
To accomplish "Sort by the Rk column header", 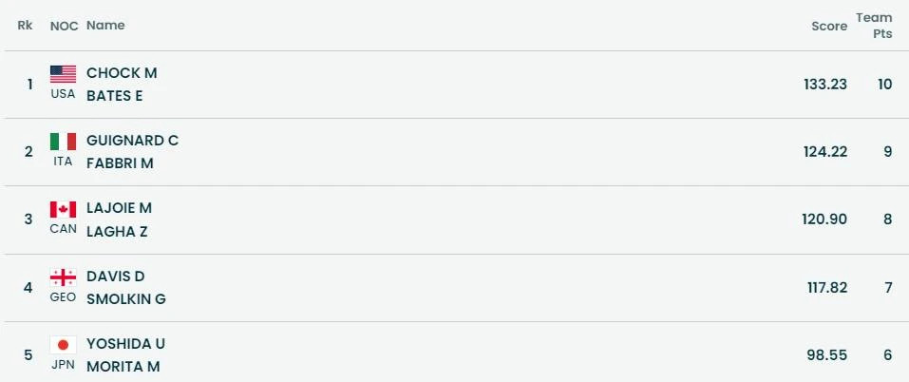I will click(25, 26).
